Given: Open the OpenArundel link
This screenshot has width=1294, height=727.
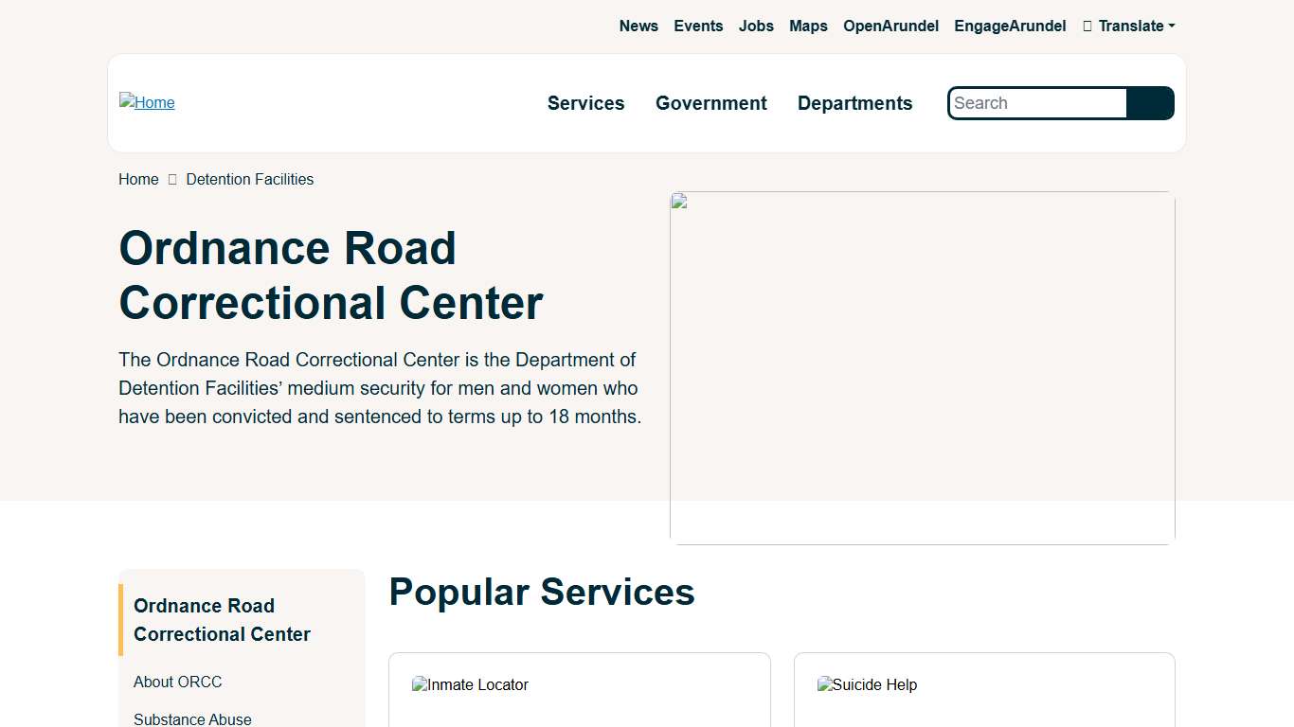Looking at the screenshot, I should (891, 26).
